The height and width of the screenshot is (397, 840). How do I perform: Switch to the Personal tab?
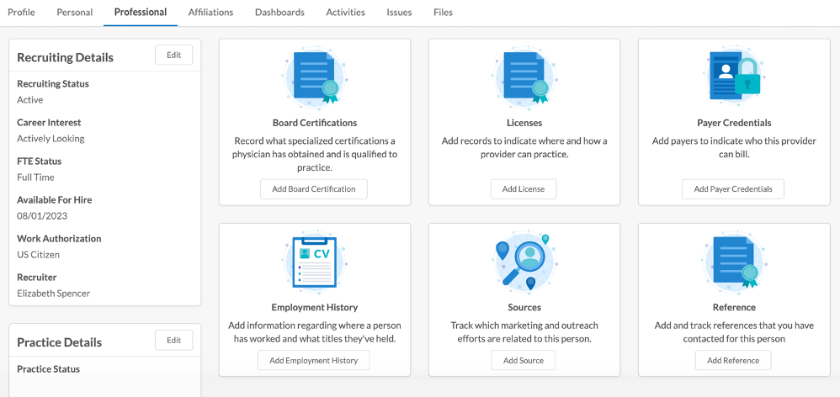coord(74,12)
